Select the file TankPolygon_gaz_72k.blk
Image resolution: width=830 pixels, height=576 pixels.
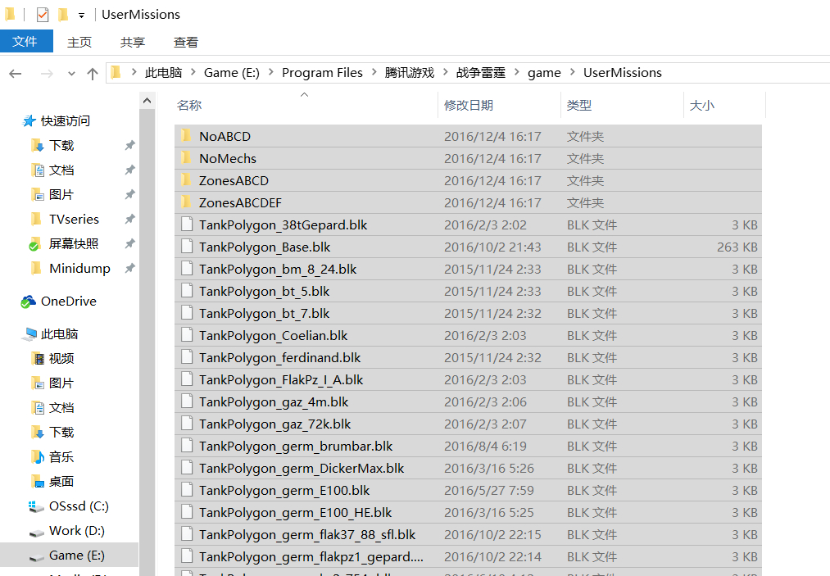468,424
